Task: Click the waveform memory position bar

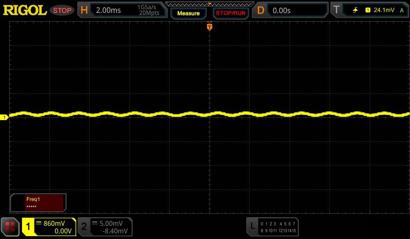Action: click(209, 4)
